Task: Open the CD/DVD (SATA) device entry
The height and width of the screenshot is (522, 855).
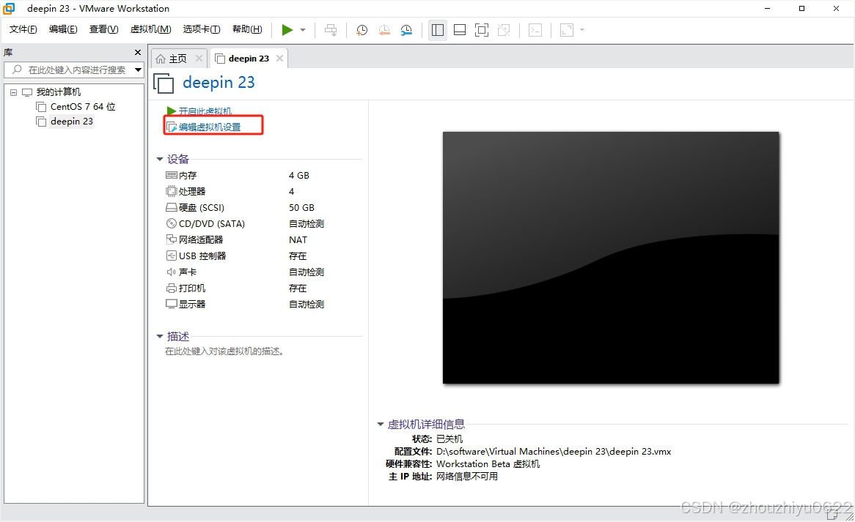Action: point(212,224)
